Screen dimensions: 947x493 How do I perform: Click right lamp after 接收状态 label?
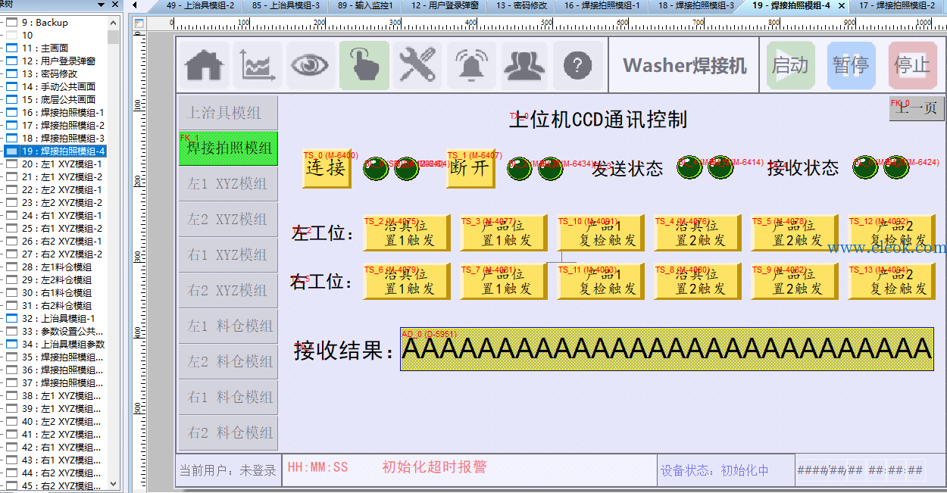tap(896, 168)
